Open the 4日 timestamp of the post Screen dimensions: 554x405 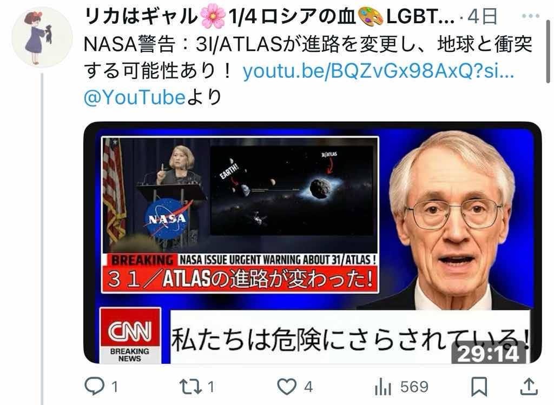482,17
